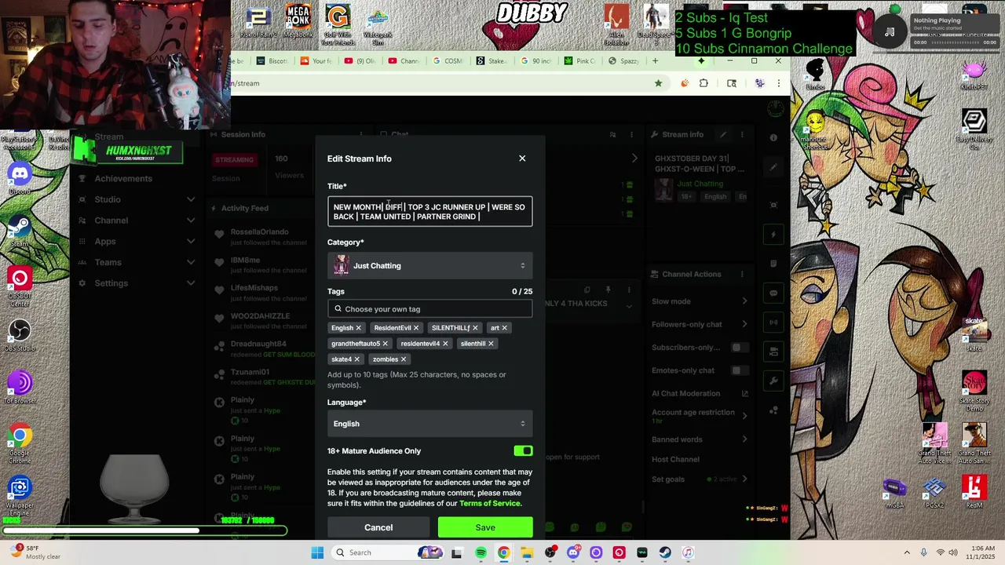Expand the Apps sidebar section

coord(138,242)
